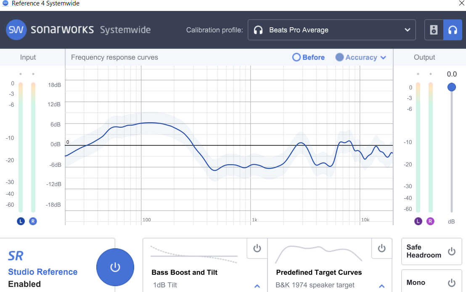Click the output gain slider knob

click(x=451, y=87)
